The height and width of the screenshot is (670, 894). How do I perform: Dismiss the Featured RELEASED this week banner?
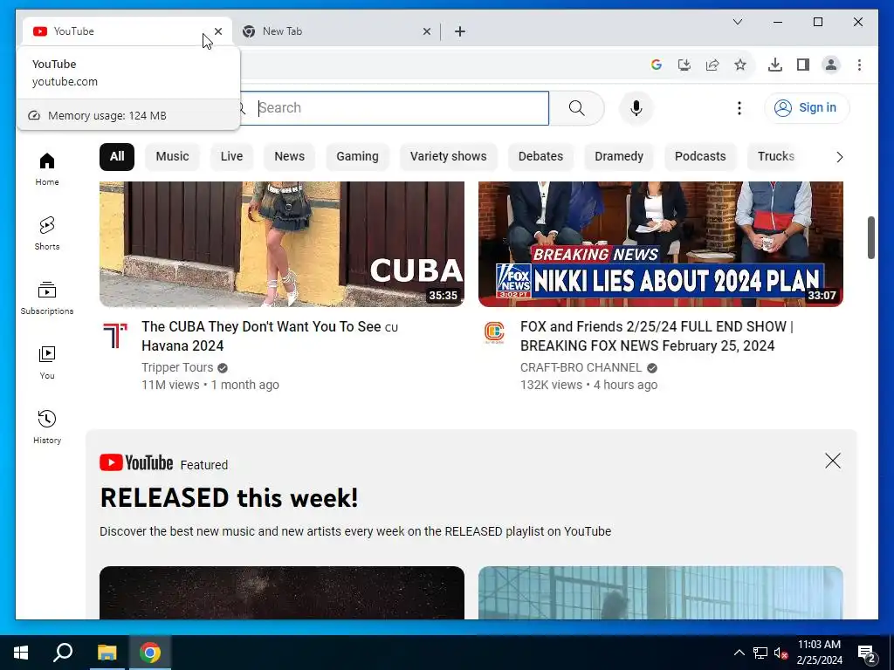tap(832, 461)
